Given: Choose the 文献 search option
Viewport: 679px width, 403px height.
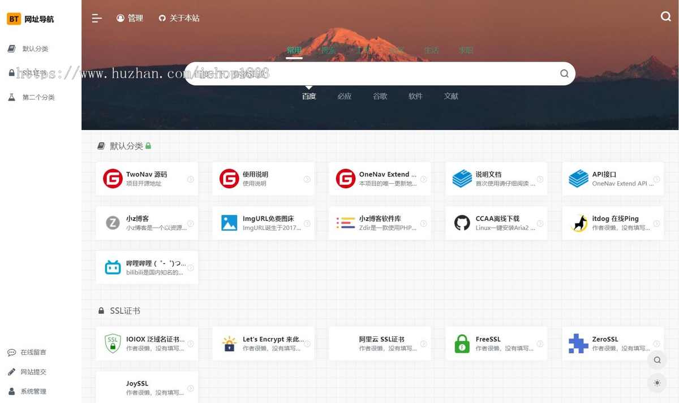Looking at the screenshot, I should pos(452,96).
